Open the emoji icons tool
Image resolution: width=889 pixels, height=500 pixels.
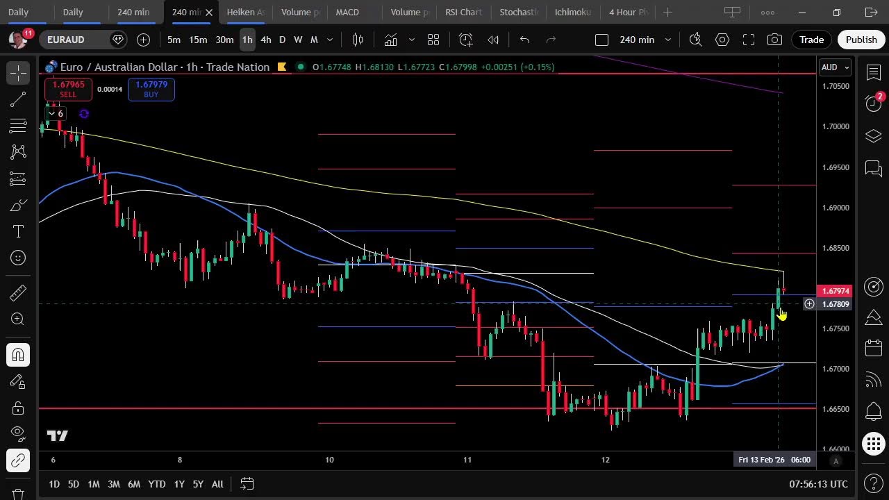coord(18,258)
